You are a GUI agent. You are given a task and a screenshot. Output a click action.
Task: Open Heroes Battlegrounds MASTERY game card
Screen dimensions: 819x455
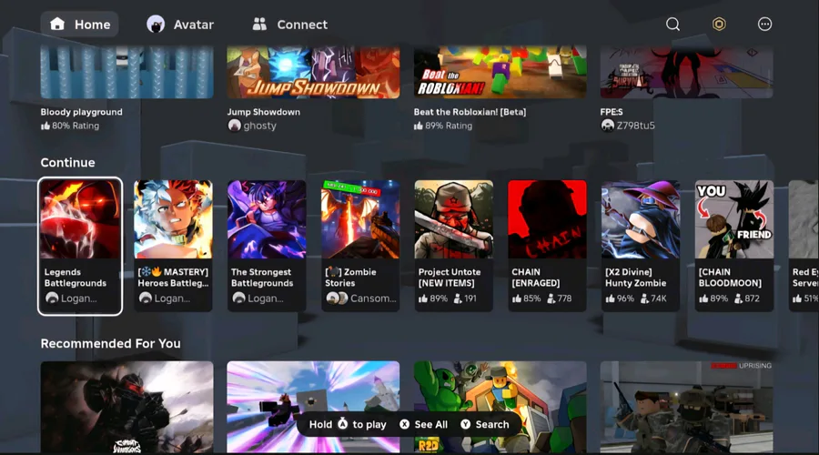point(174,246)
